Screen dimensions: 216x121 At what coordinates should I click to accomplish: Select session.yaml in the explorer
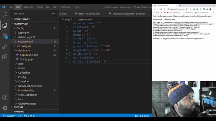tap(34, 41)
